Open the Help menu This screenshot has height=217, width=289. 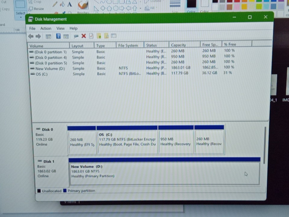(73, 28)
